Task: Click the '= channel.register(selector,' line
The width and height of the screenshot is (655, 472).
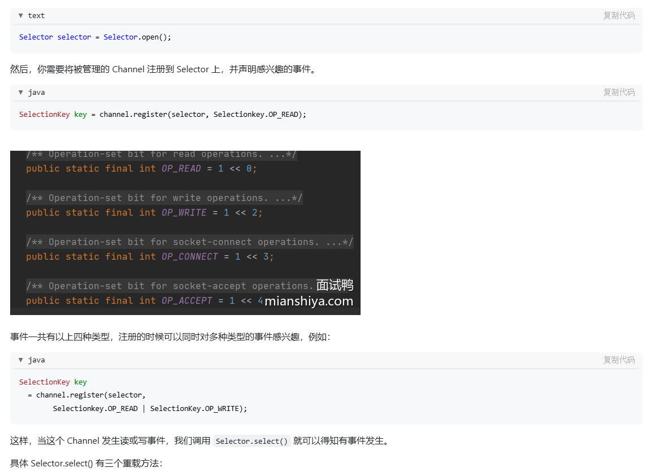Action: coord(86,395)
